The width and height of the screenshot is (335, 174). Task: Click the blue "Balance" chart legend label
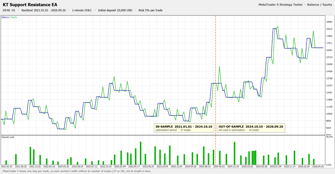coord(5,17)
